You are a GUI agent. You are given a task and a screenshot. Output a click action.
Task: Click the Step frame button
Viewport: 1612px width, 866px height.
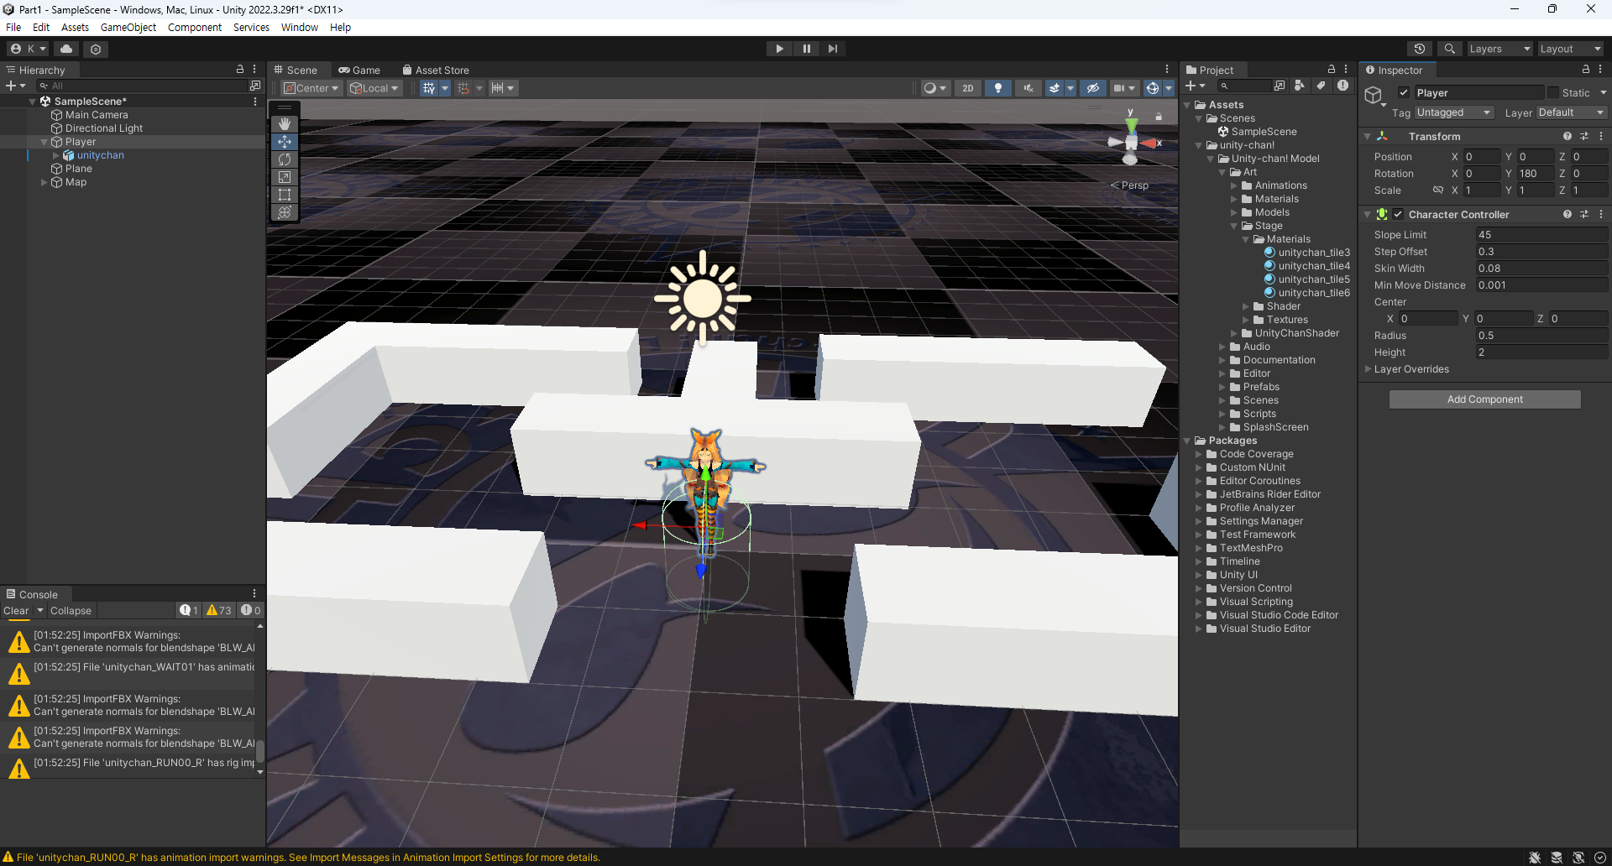point(832,49)
